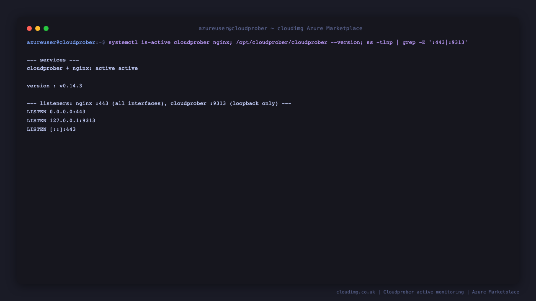The image size is (536, 301).
Task: Click the footer text 'Cloudprober active monitoring'
Action: 423,292
